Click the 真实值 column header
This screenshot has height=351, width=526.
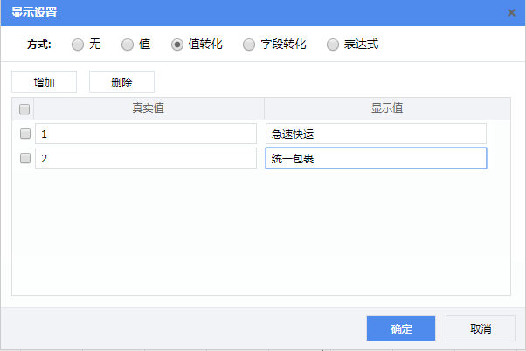tap(149, 108)
